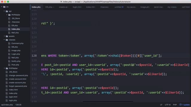
Task: Open create-account.html in tree
Action: click(18, 79)
